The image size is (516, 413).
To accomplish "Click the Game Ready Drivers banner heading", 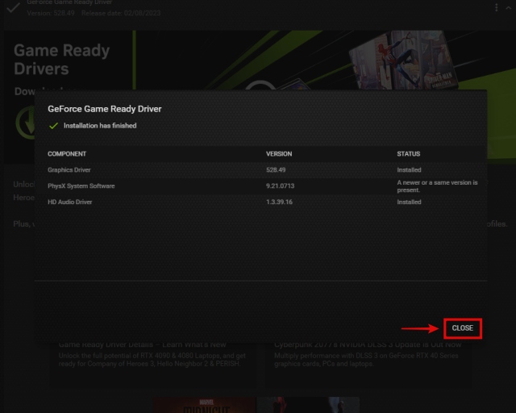I will 61,60.
